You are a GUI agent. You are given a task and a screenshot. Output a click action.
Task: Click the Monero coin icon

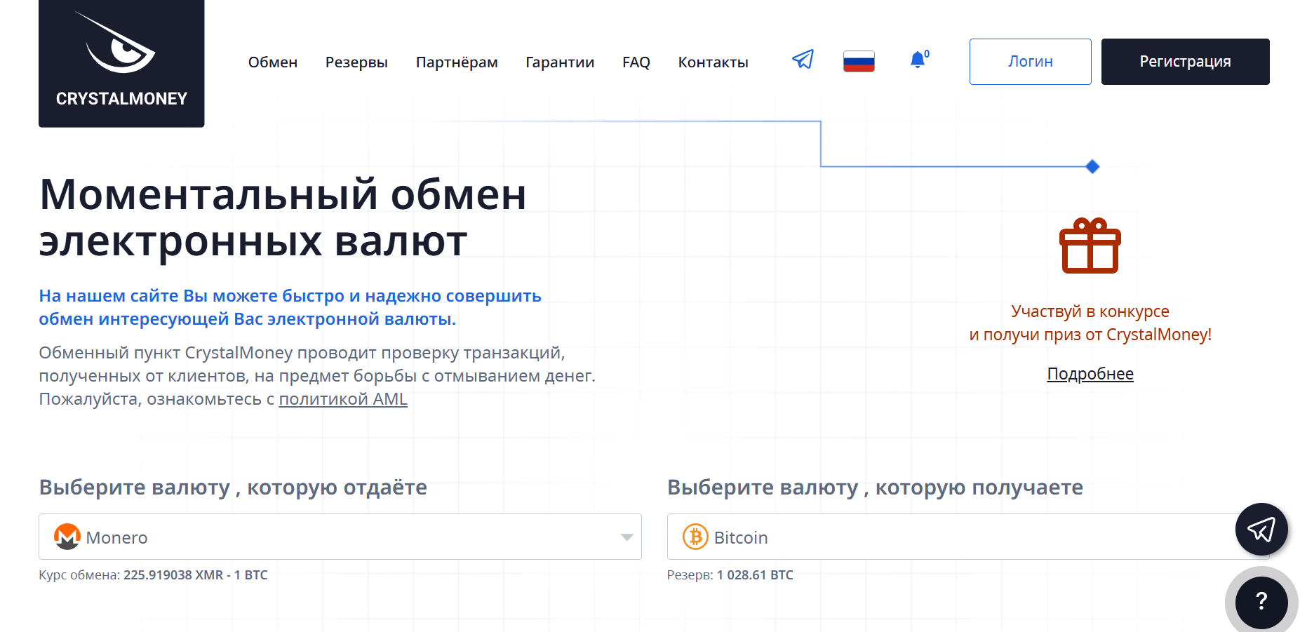coord(67,537)
